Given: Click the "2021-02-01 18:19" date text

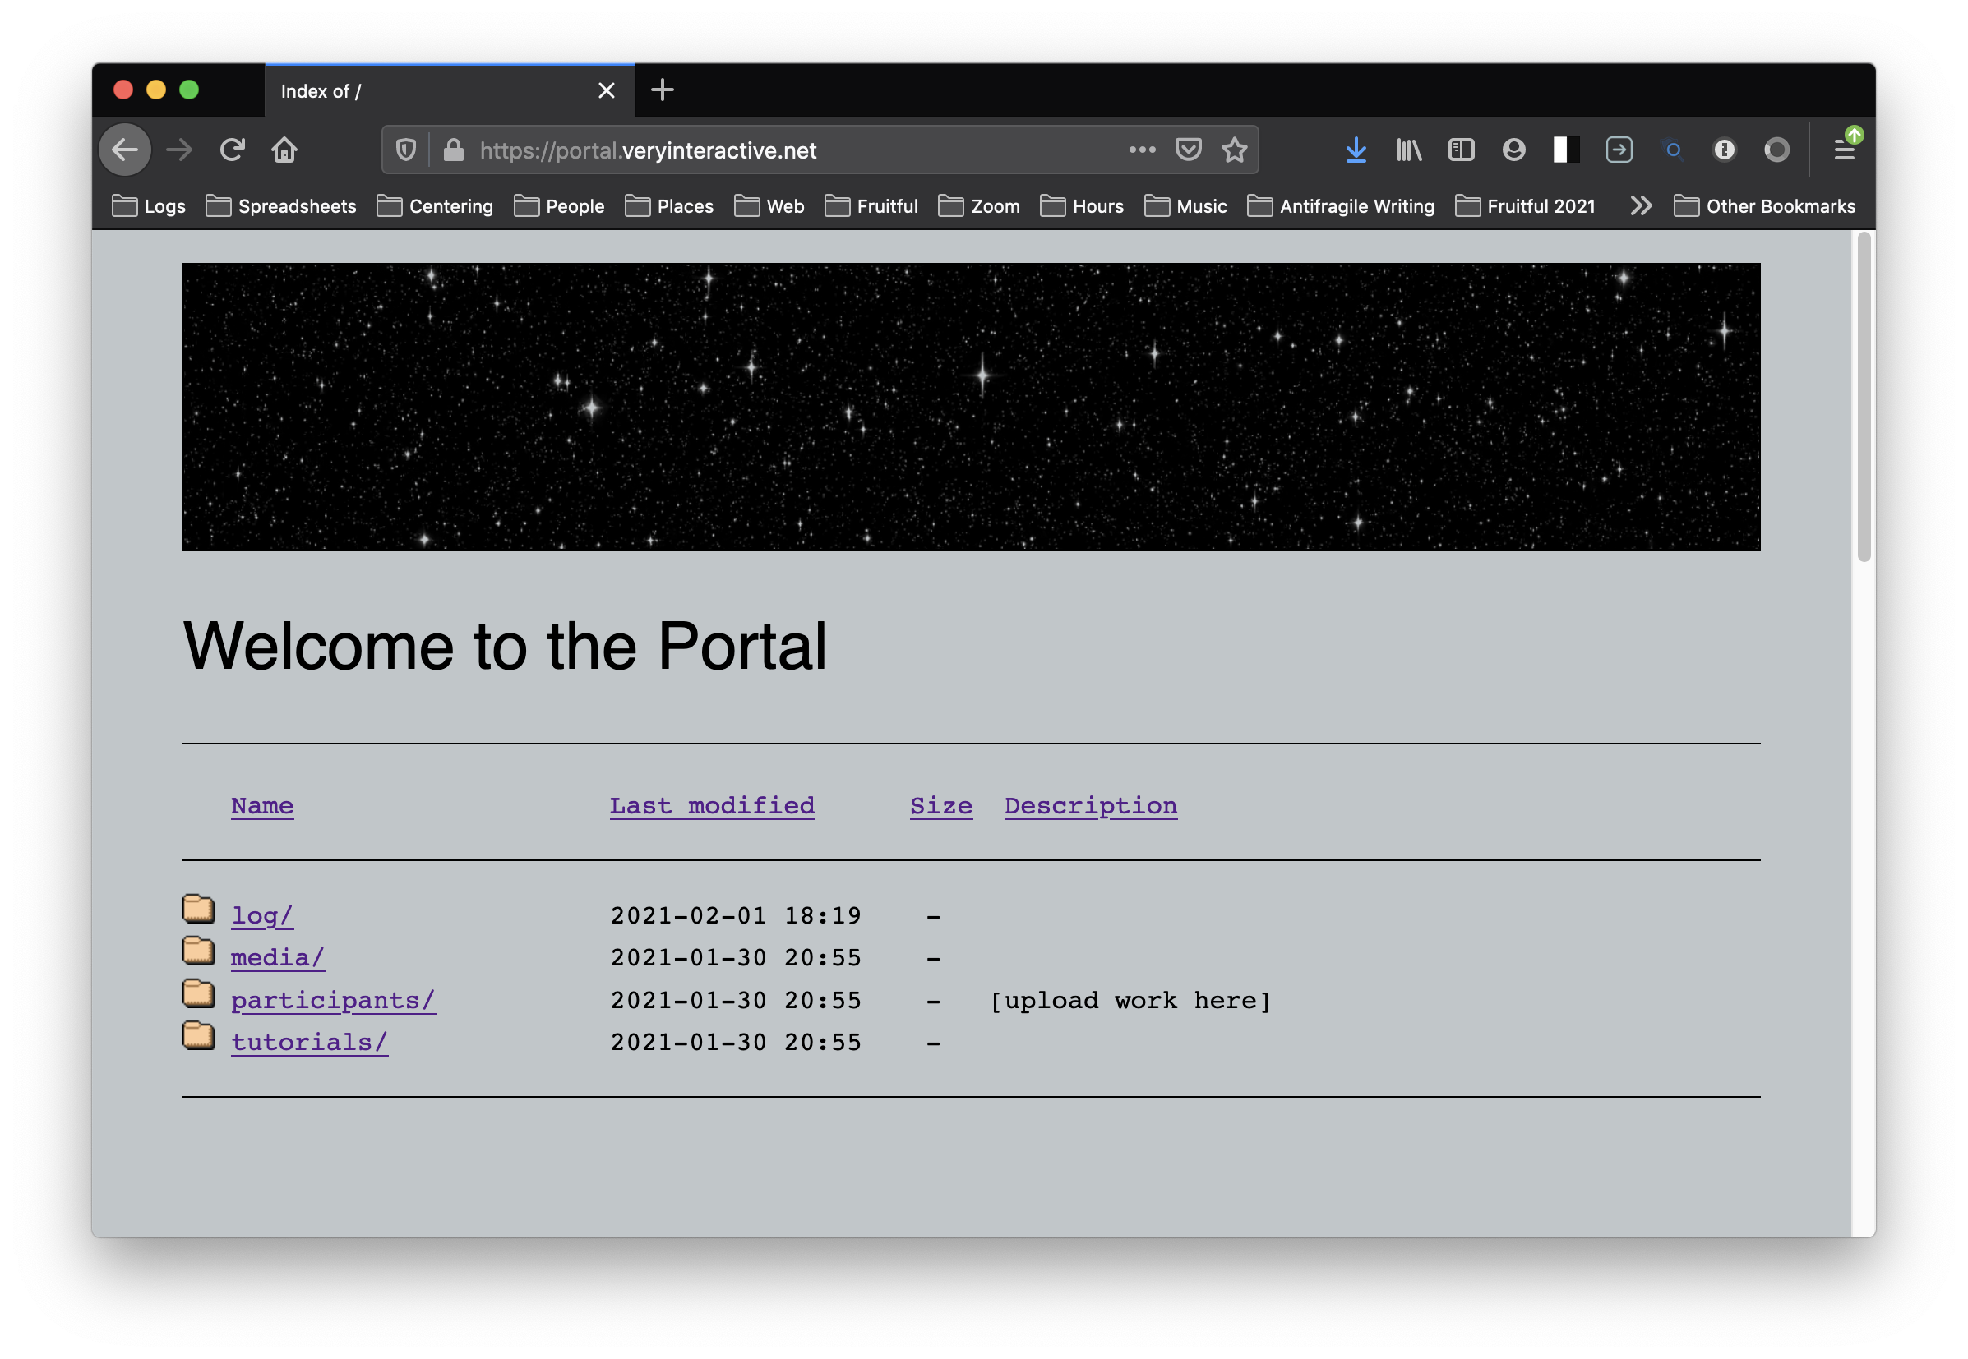Looking at the screenshot, I should click(736, 916).
